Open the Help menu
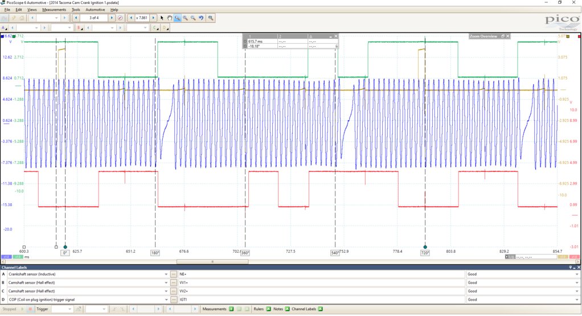The height and width of the screenshot is (316, 582). [x=114, y=10]
